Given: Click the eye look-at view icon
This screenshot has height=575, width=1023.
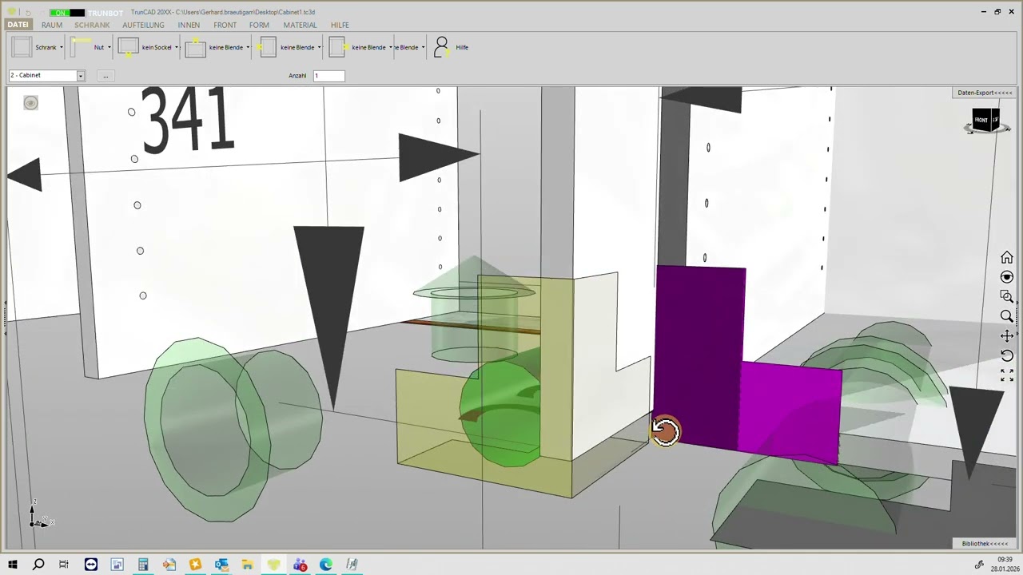Looking at the screenshot, I should [x=1007, y=277].
